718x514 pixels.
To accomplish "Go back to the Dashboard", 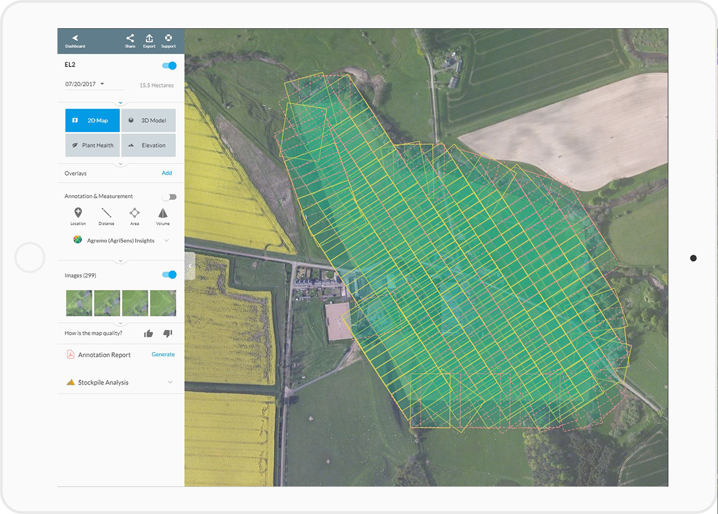I will click(75, 41).
